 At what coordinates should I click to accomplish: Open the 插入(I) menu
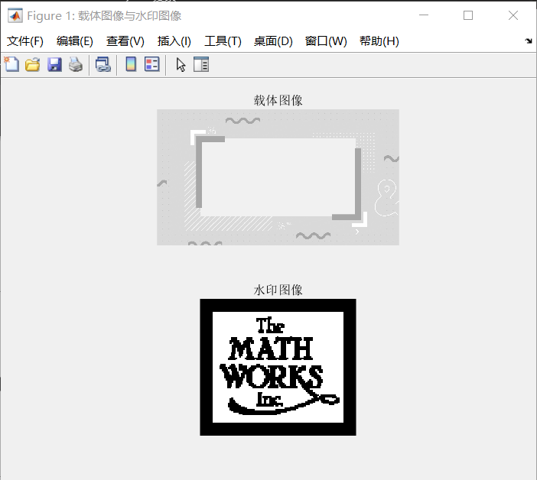click(x=174, y=41)
